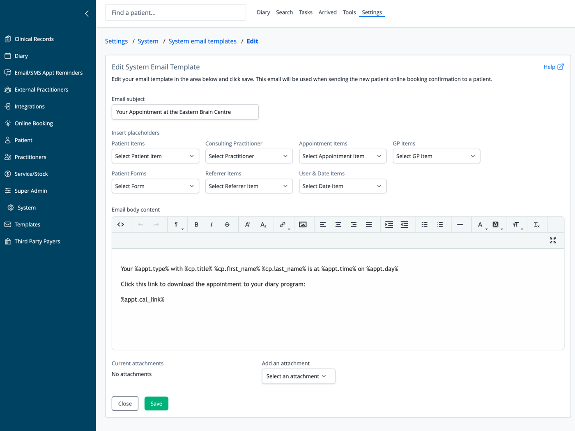Insert bulleted list
The image size is (575, 431).
point(425,225)
